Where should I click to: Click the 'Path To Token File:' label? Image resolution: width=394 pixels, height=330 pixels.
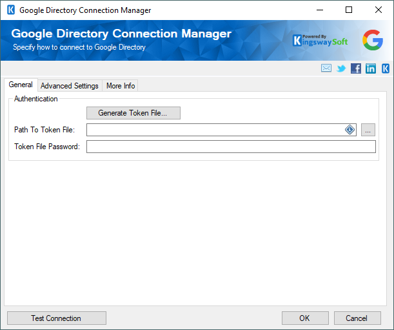coord(44,130)
